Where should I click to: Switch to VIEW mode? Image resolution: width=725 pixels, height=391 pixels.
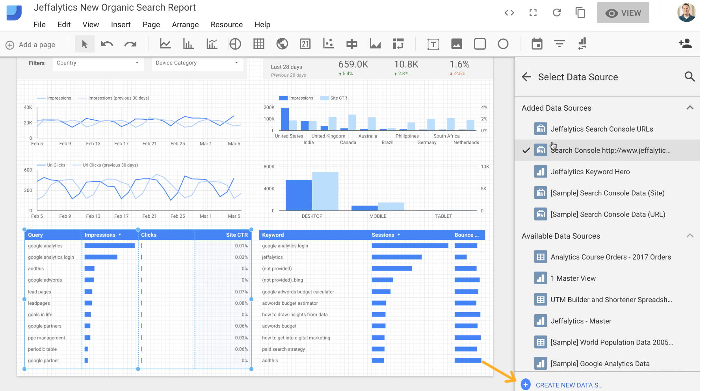623,13
